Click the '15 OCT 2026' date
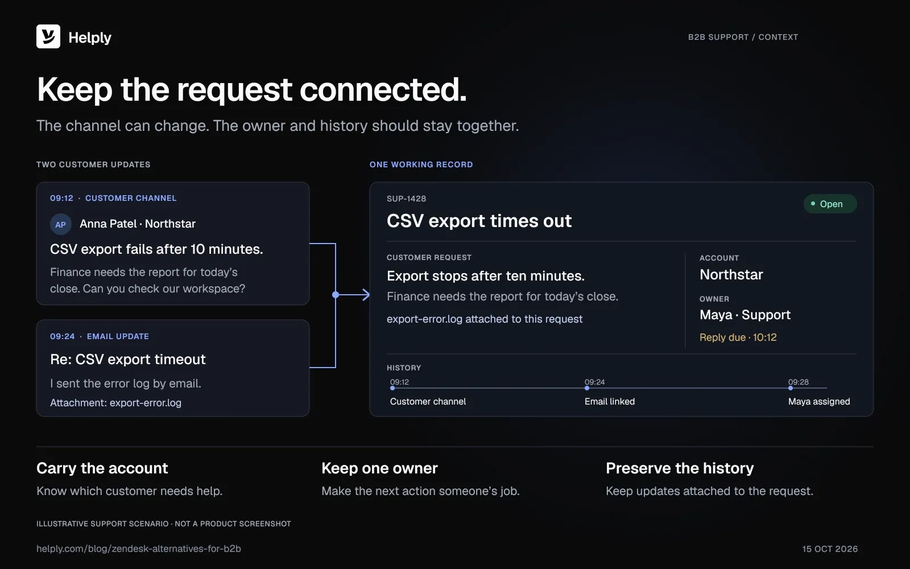This screenshot has height=569, width=910. (830, 549)
